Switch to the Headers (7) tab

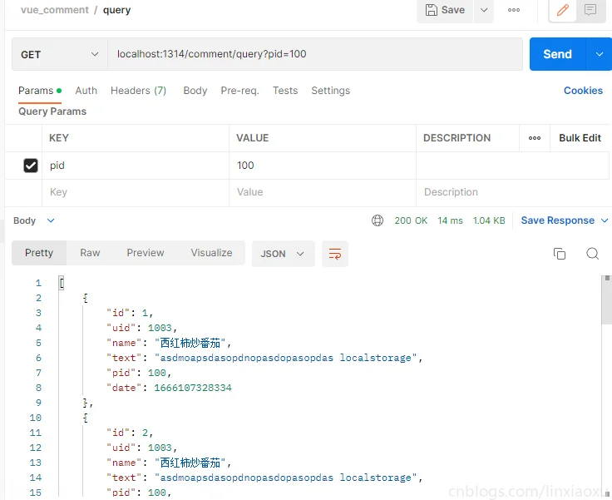[138, 91]
